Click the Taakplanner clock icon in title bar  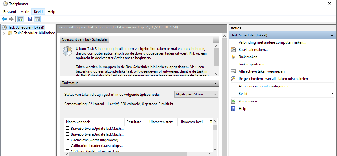pyautogui.click(x=5, y=4)
